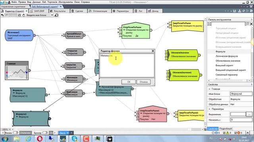Image resolution: width=254 pixels, height=142 pixels.
Task: Click the tools panel search magnifier
Action: pos(247,24)
